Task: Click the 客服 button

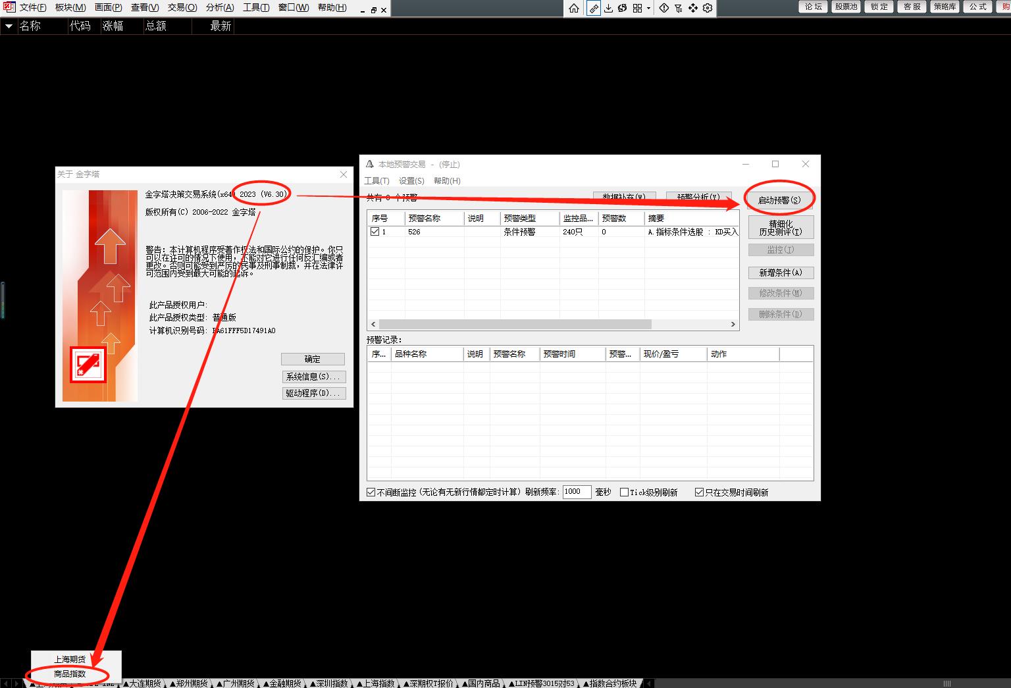Action: pyautogui.click(x=912, y=7)
